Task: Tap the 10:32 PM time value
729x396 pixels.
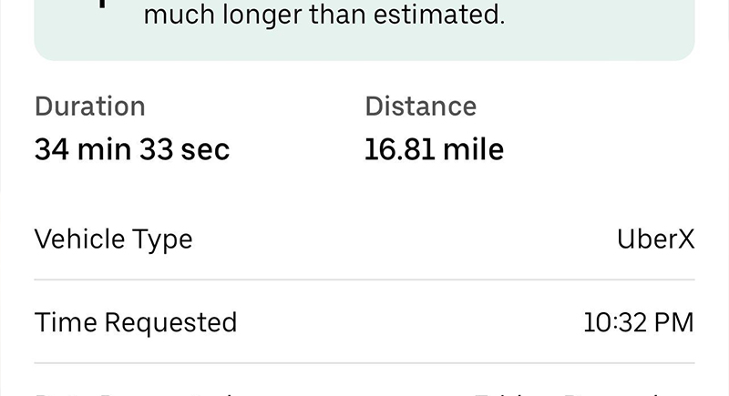Action: click(639, 322)
